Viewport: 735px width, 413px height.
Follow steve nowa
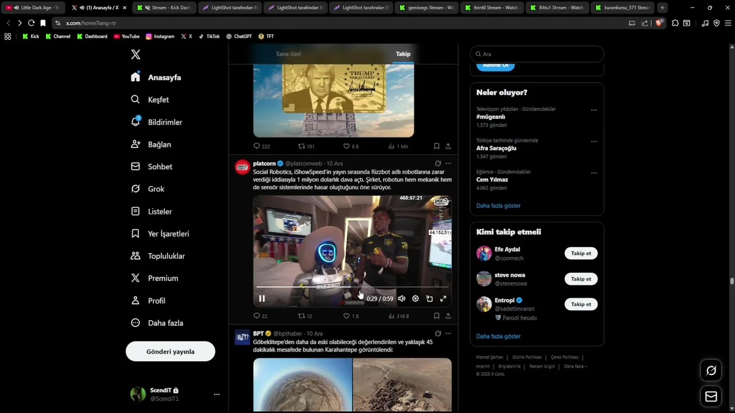(x=581, y=279)
